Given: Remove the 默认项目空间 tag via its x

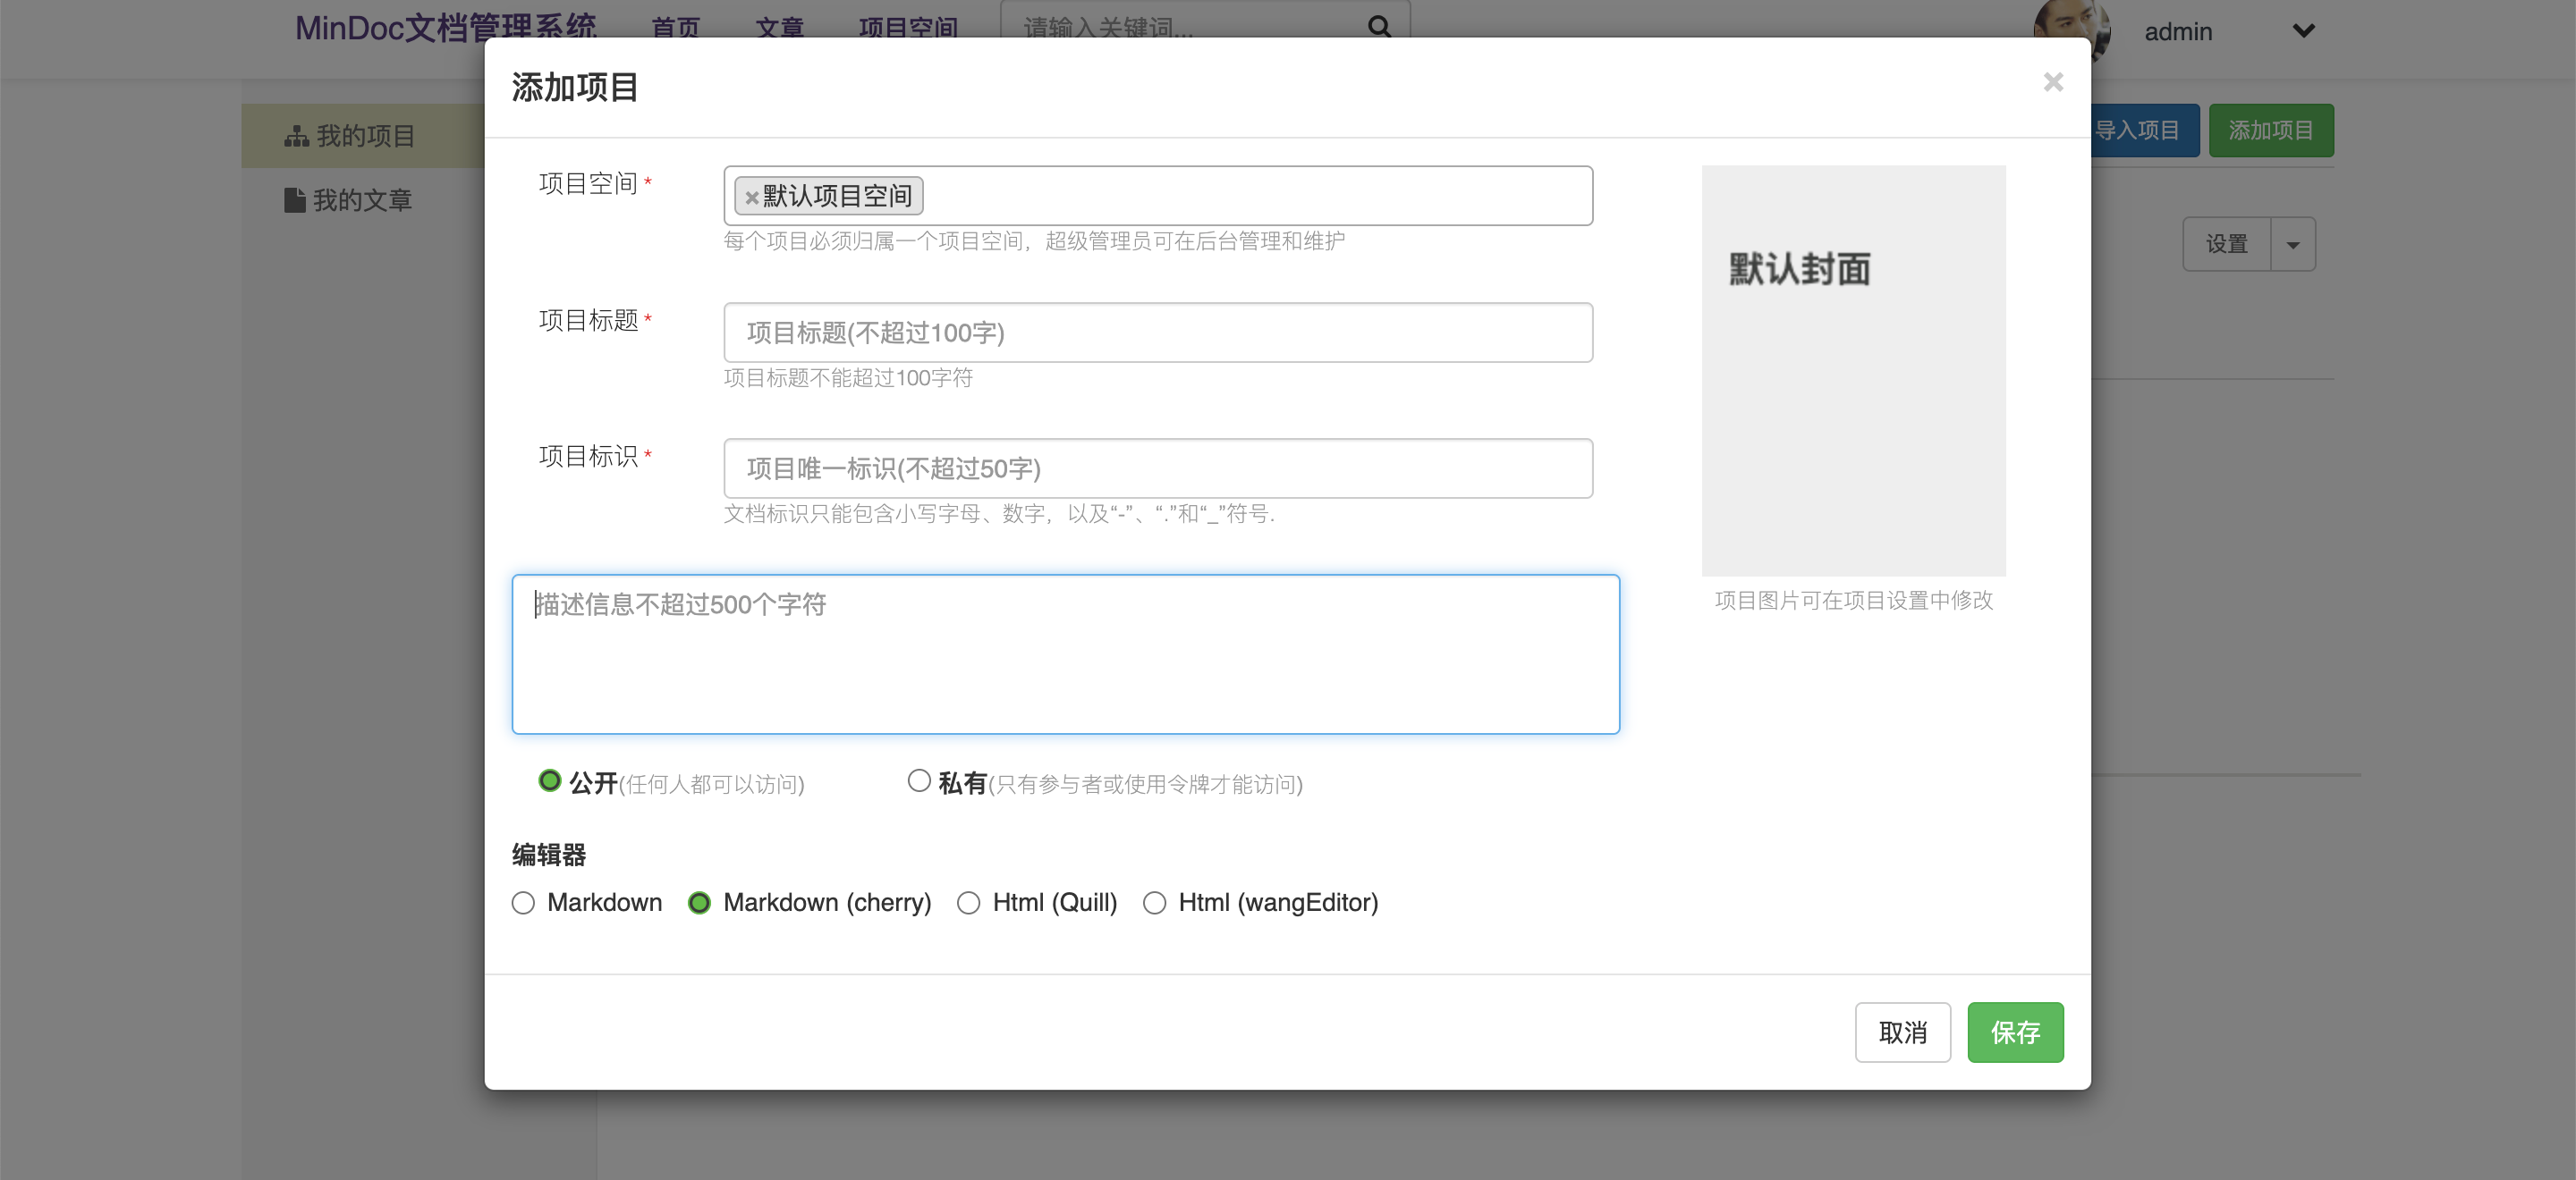Looking at the screenshot, I should 751,198.
